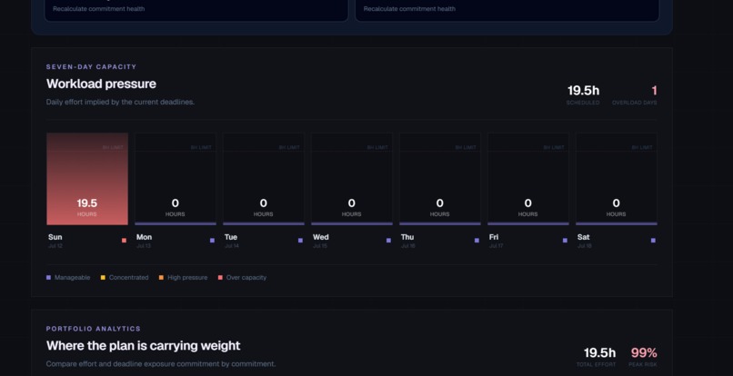
Task: Click the purple status square beside Thu
Action: 477,241
